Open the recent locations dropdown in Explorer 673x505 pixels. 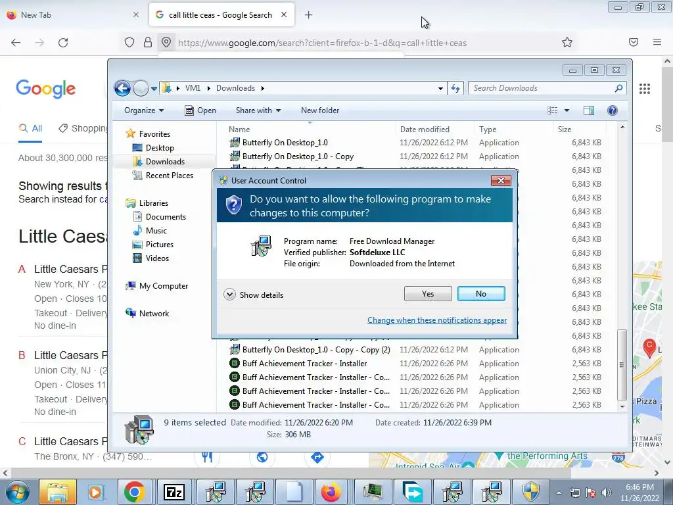tap(154, 89)
